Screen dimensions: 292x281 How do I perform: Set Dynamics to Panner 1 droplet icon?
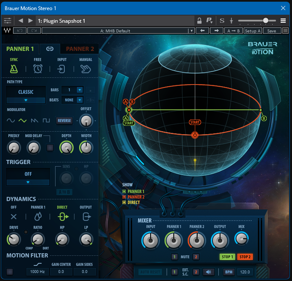(x=38, y=217)
